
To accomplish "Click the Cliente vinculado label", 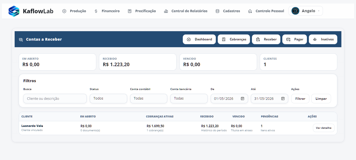I will pos(32,130).
